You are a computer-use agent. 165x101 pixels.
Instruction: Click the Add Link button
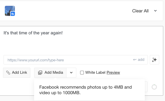pos(17,73)
